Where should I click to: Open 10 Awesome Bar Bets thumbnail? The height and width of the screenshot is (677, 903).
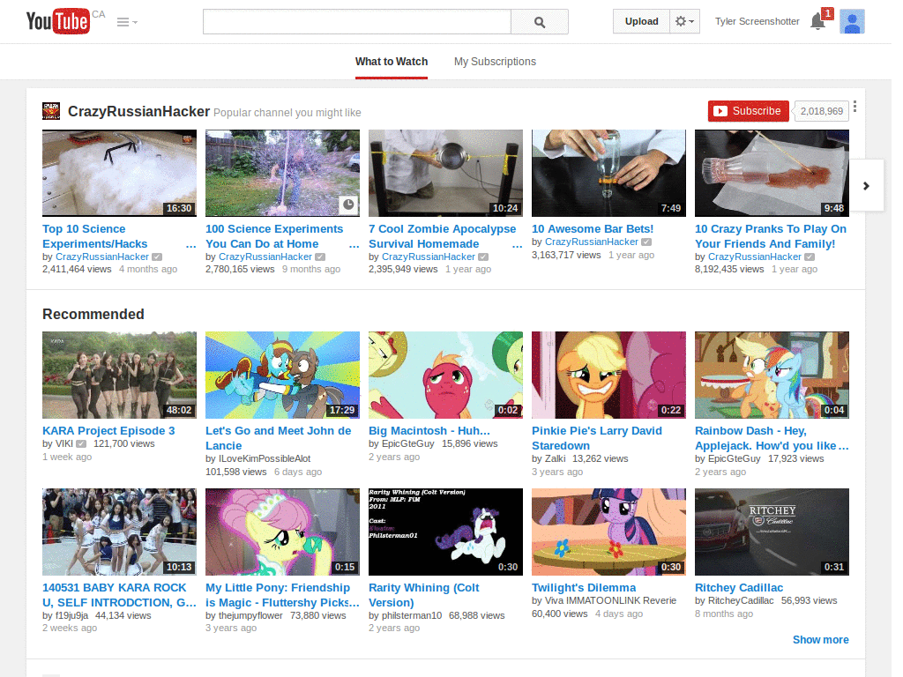(608, 174)
